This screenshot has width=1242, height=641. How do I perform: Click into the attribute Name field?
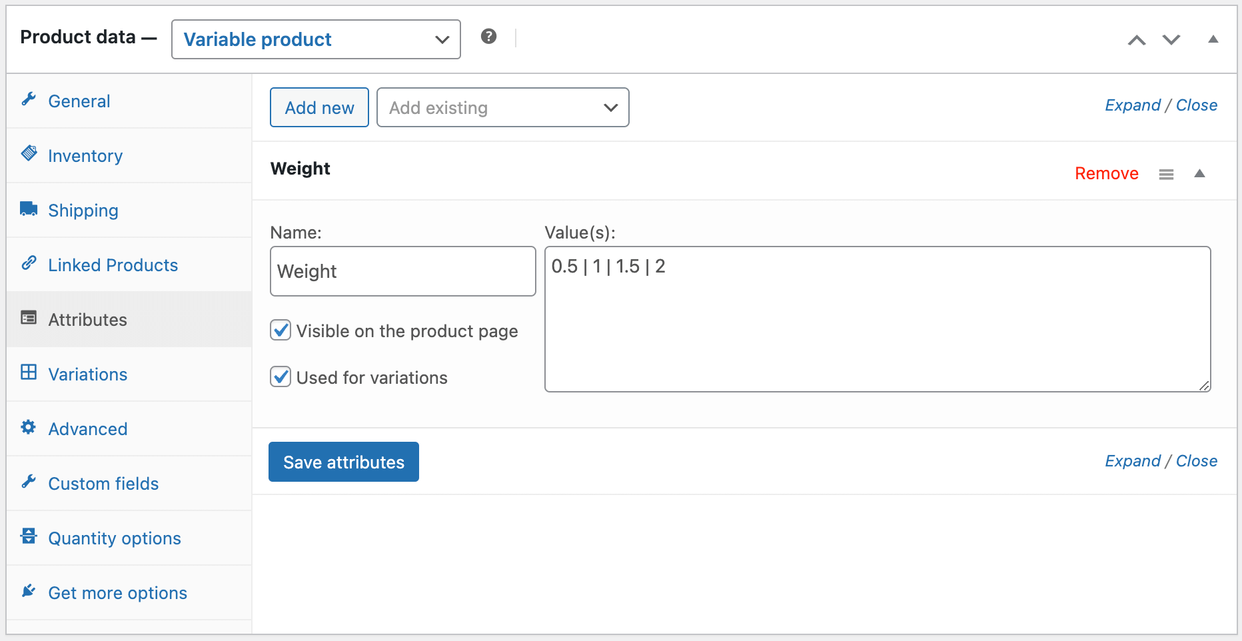pos(402,271)
